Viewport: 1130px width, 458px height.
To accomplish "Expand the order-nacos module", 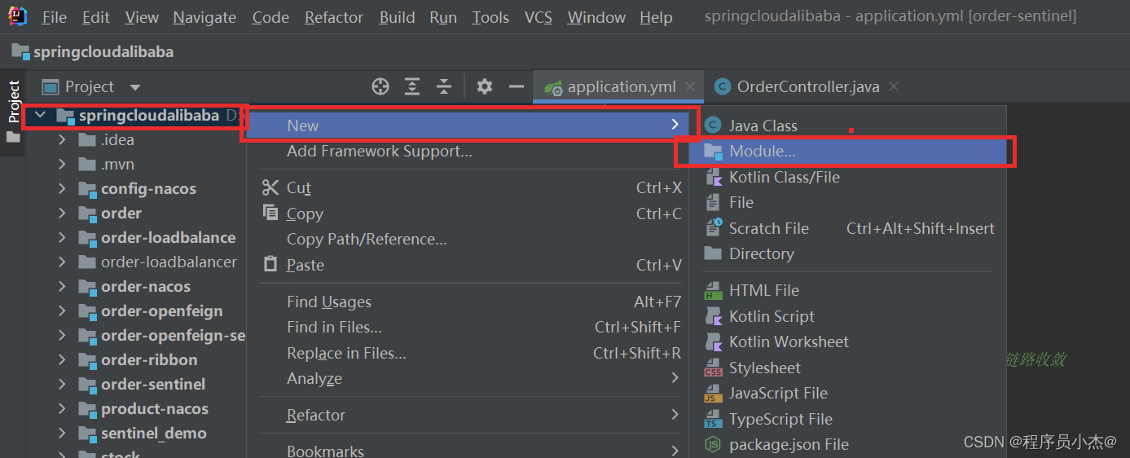I will [62, 287].
